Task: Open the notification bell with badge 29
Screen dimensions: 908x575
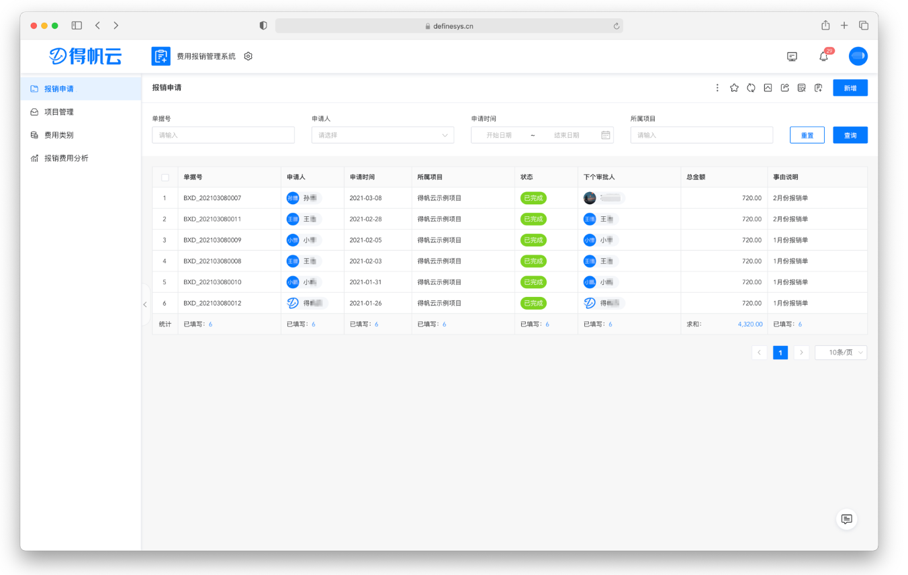Action: coord(823,56)
